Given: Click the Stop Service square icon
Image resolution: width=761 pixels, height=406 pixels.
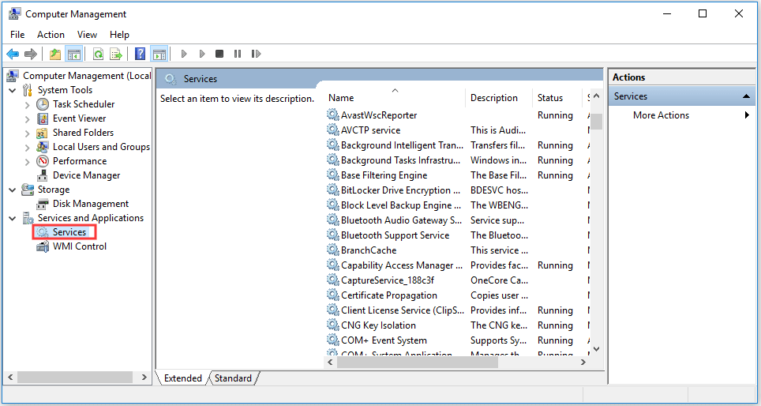Looking at the screenshot, I should [219, 54].
